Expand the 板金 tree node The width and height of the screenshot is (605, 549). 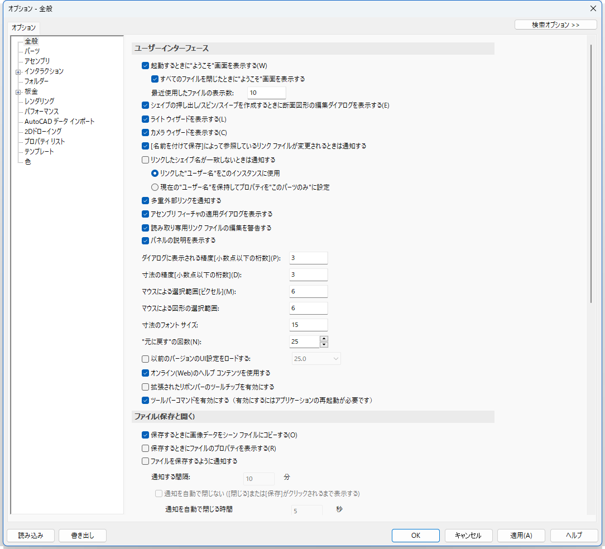[18, 92]
